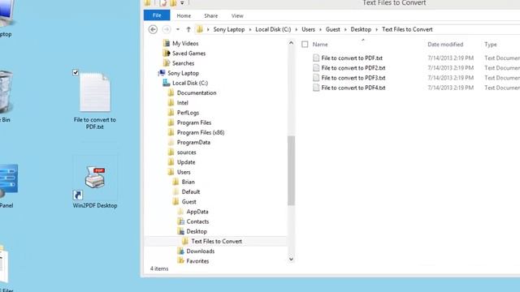The width and height of the screenshot is (520, 292).
Task: Click the Downloads folder icon in tree
Action: tap(181, 251)
